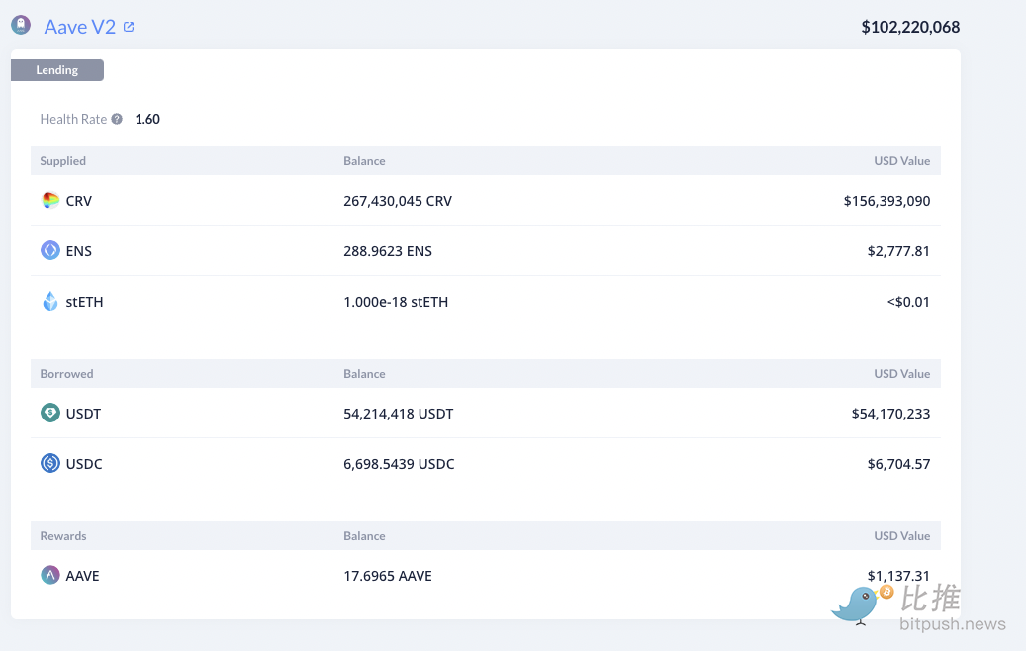Viewport: 1026px width, 651px height.
Task: Click the Supplied column header
Action: 63,161
